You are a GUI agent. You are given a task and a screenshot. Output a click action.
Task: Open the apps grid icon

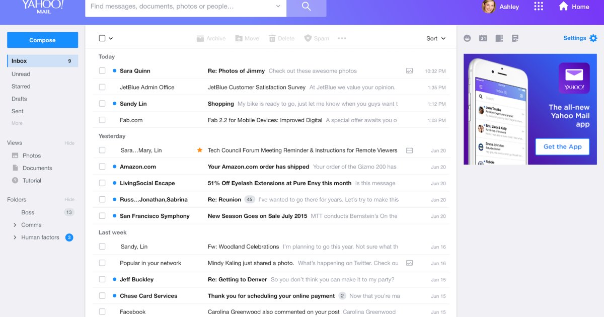tap(539, 7)
